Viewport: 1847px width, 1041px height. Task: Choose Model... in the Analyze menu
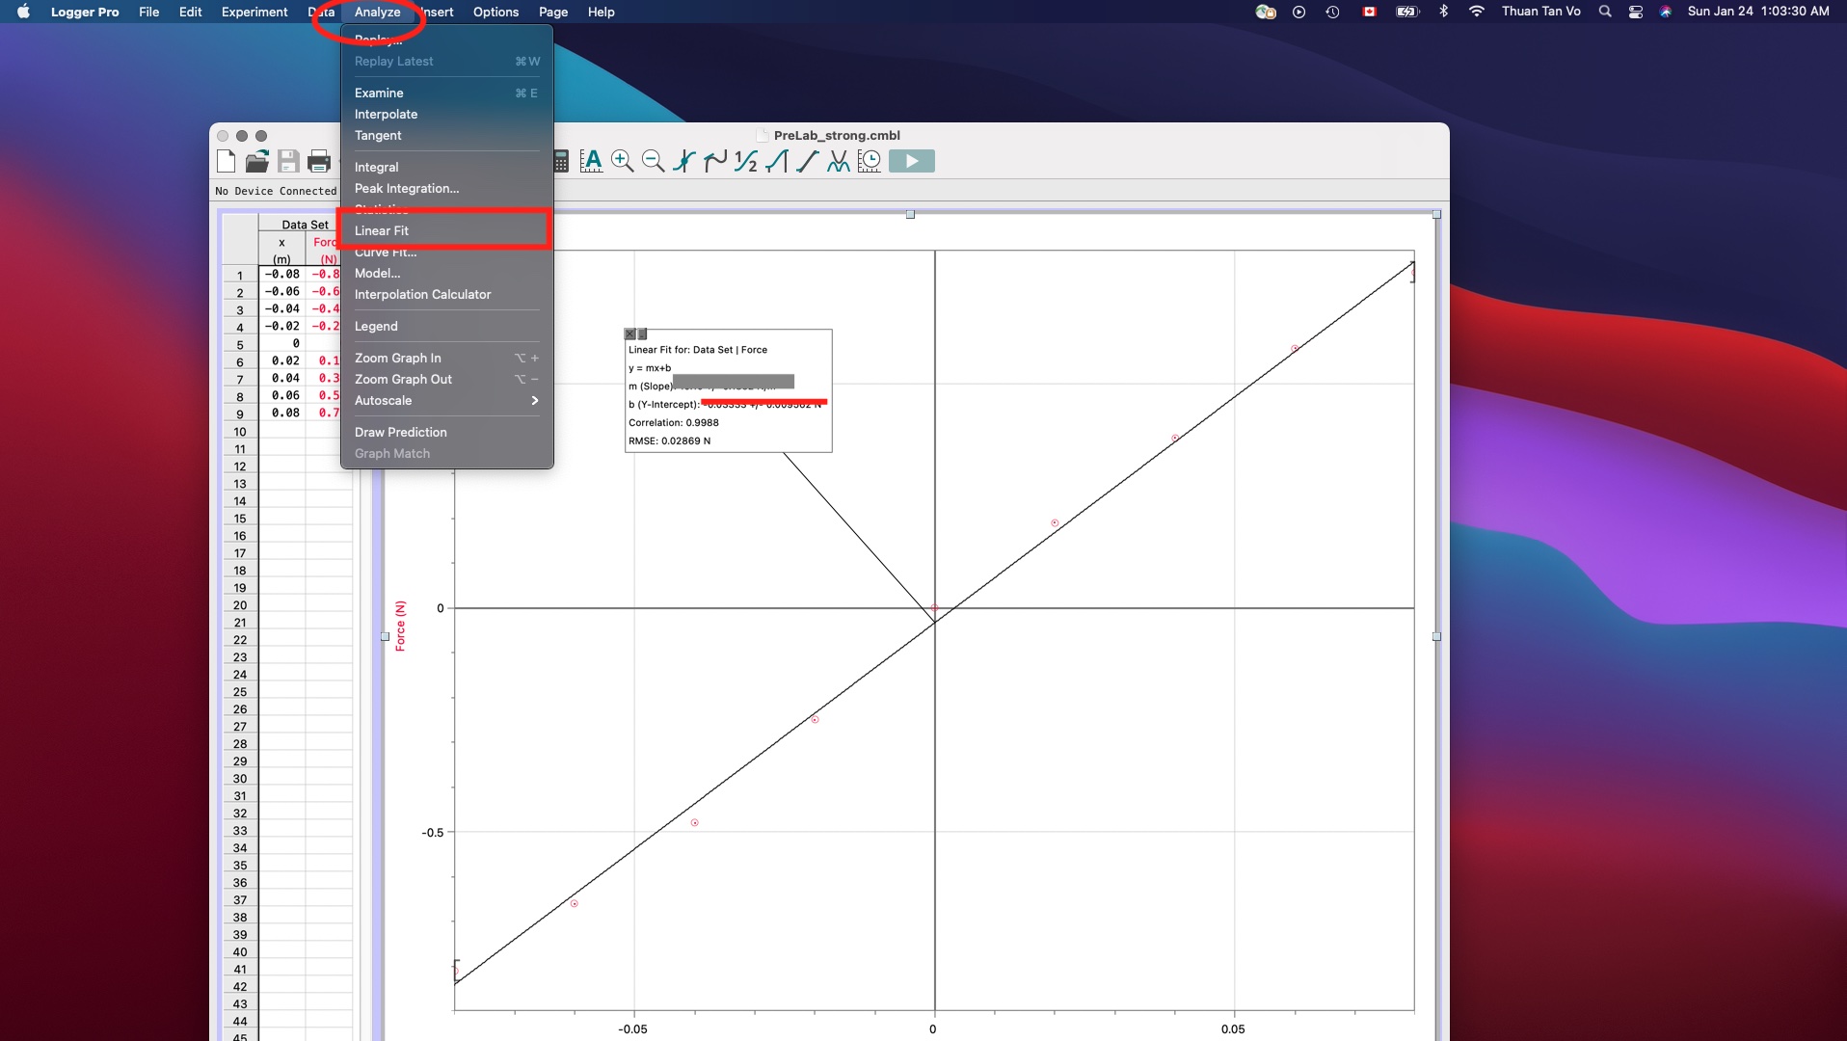pyautogui.click(x=446, y=273)
